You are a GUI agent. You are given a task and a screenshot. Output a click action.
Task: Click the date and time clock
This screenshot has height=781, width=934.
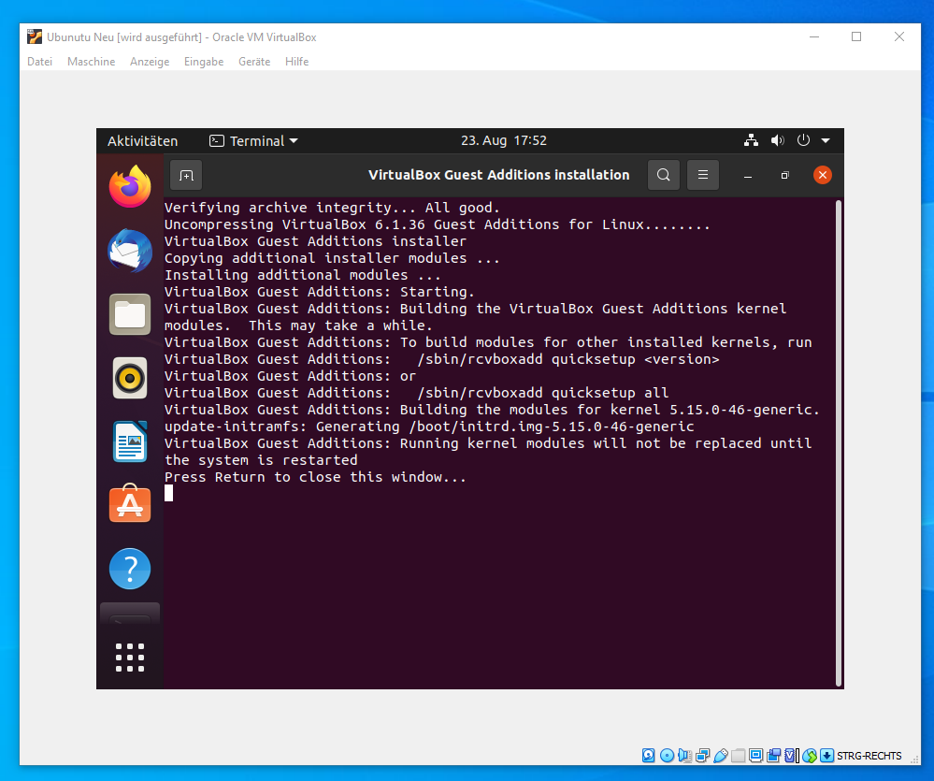(x=504, y=141)
